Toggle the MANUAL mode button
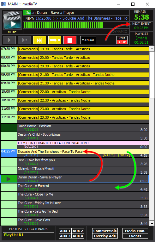 [x=88, y=40]
